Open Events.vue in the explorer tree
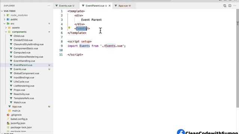This screenshot has height=134, width=239. coord(20,69)
